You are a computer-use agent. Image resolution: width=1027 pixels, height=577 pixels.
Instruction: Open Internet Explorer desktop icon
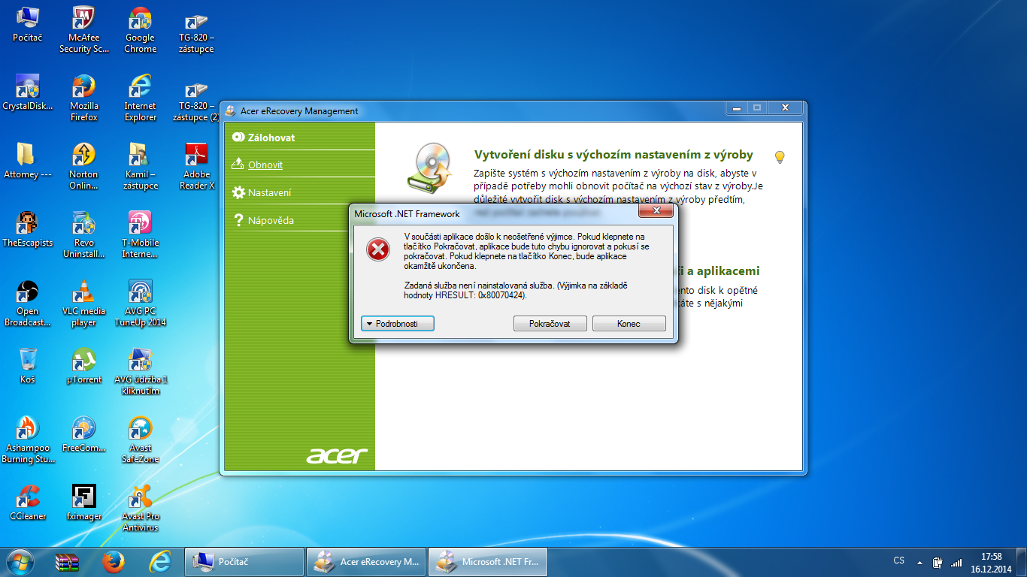click(x=140, y=98)
